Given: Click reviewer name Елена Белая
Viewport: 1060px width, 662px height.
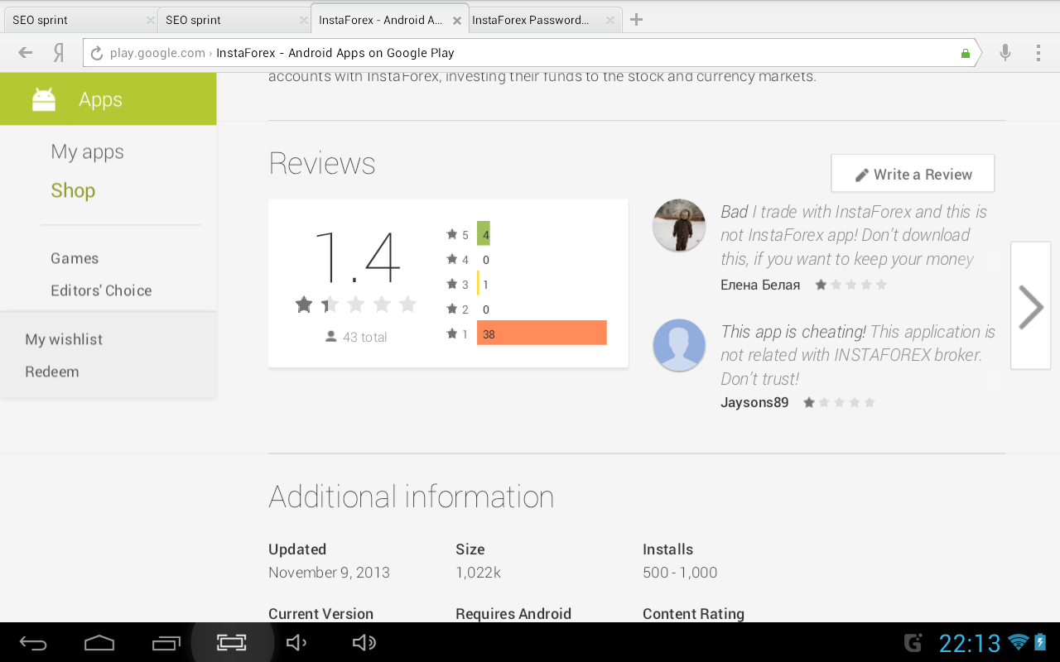Looking at the screenshot, I should point(760,285).
